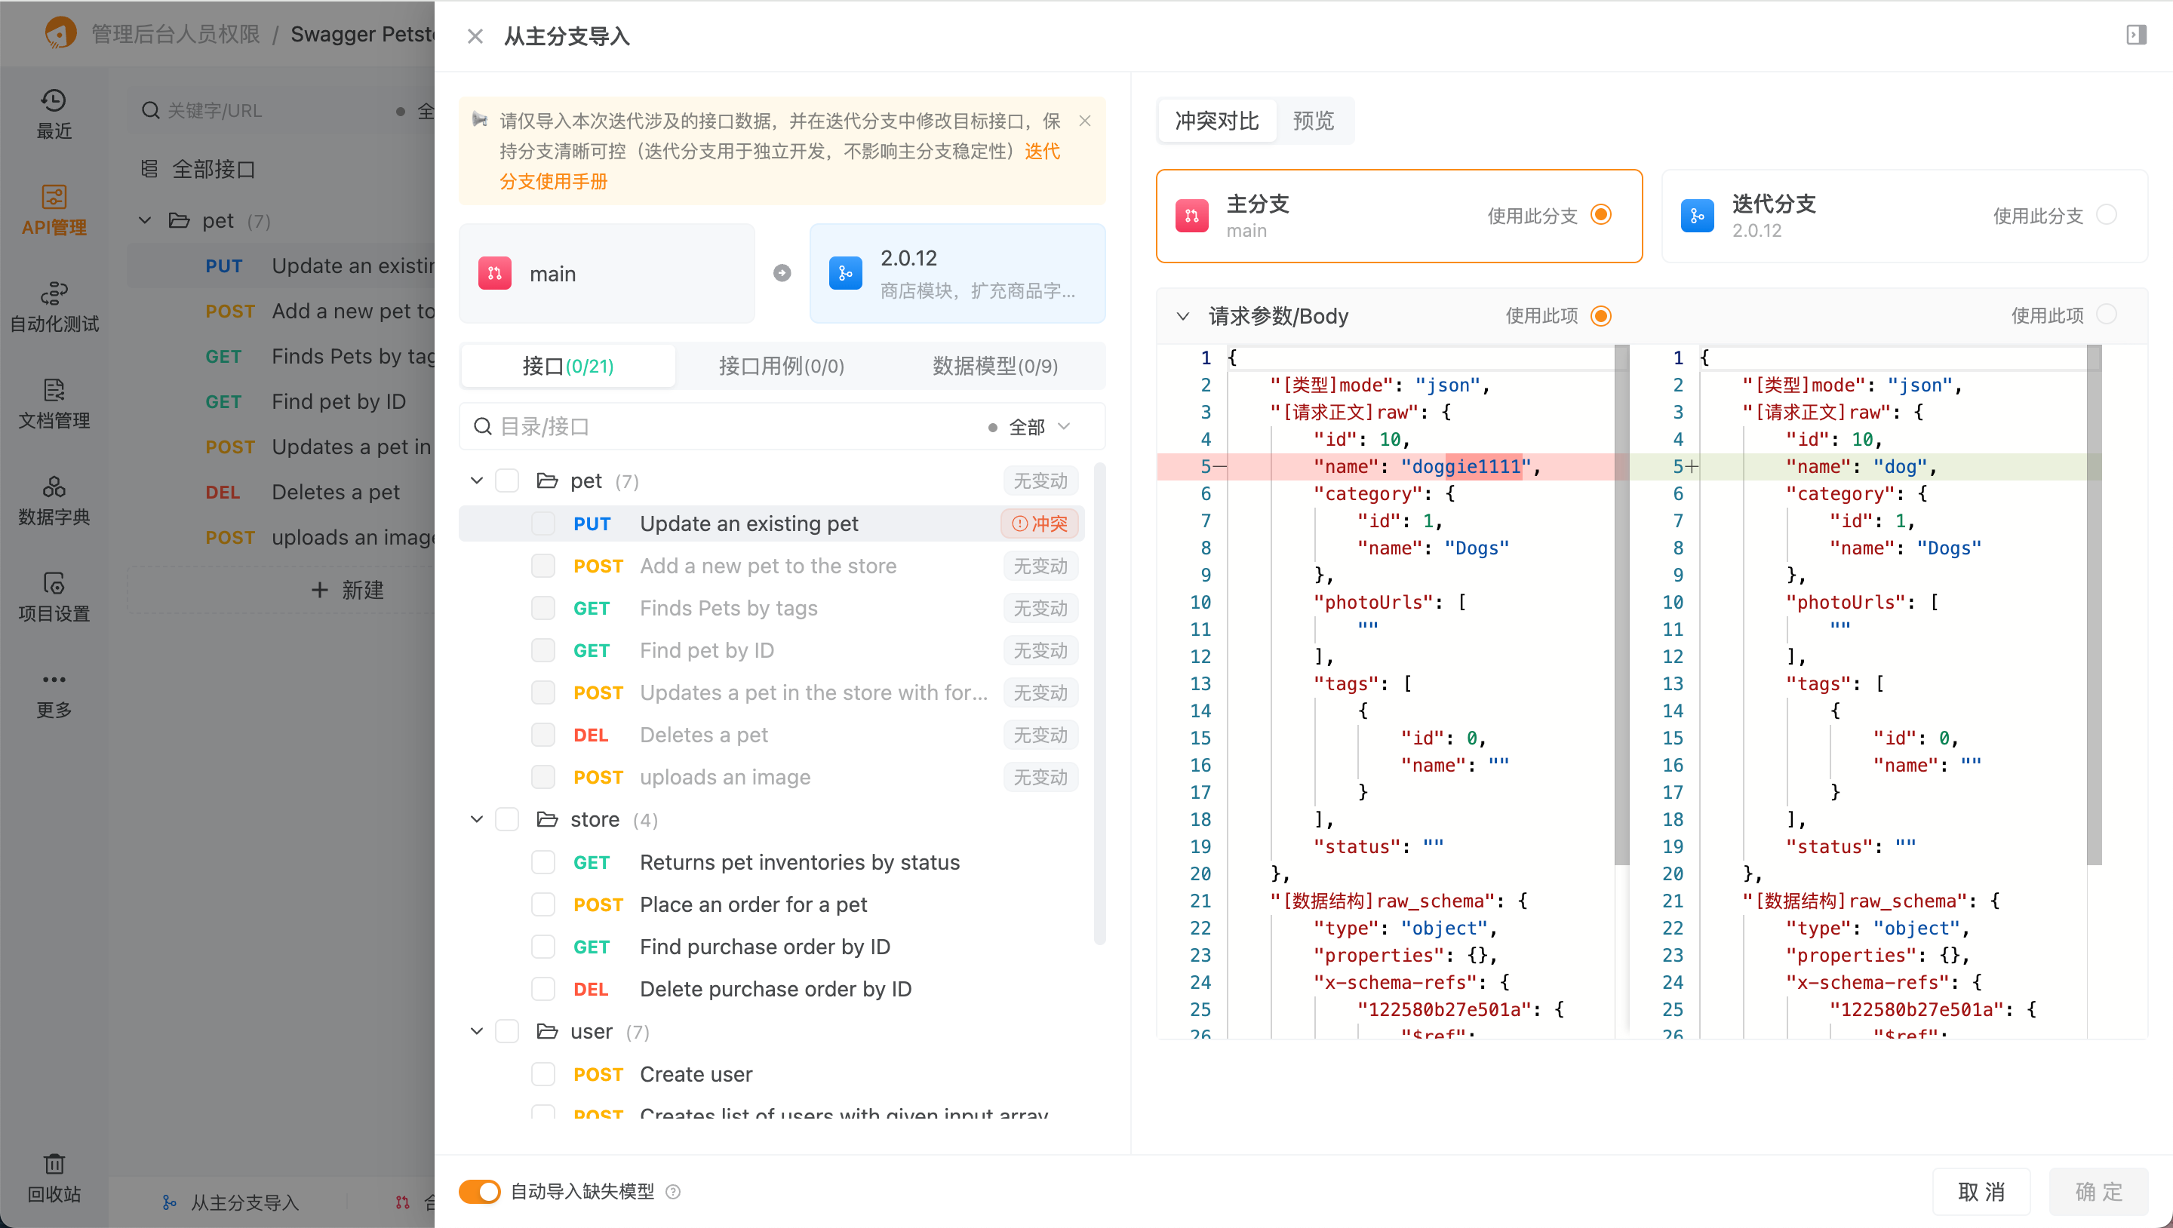Screen dimensions: 2173x1228
Task: Collapse the pet folder in dialog tree
Action: 477,480
